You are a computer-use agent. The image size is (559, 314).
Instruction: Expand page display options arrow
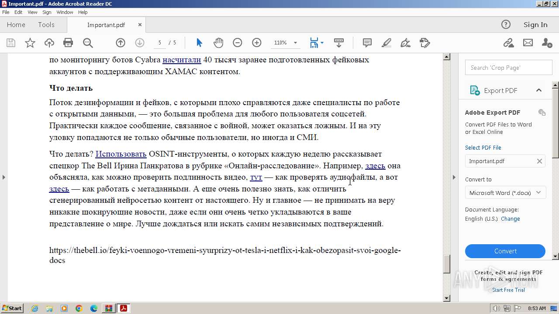tap(322, 43)
